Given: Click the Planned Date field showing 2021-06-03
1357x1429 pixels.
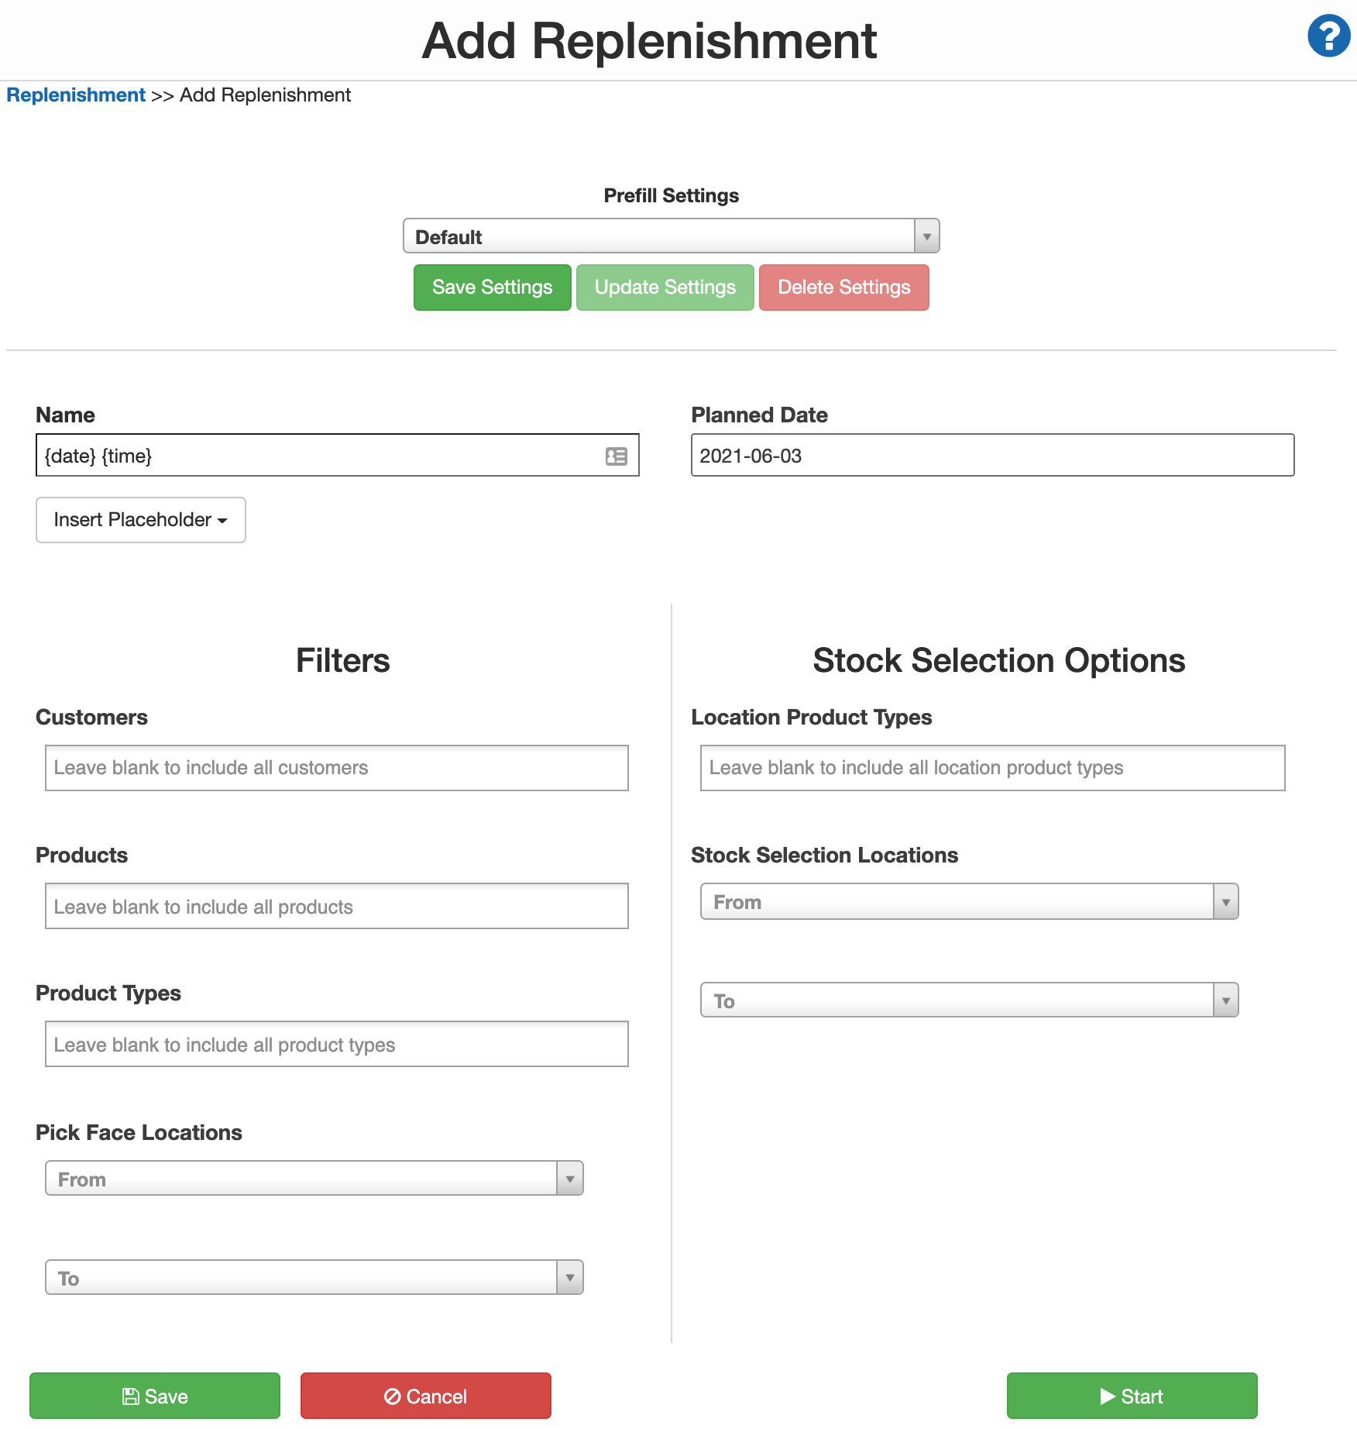Looking at the screenshot, I should point(991,456).
